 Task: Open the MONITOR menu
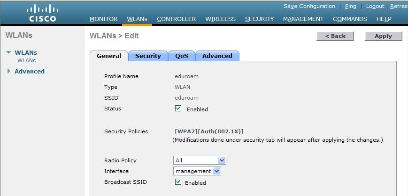pos(103,19)
